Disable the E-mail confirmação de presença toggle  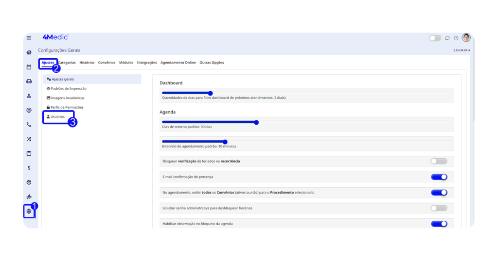(439, 177)
